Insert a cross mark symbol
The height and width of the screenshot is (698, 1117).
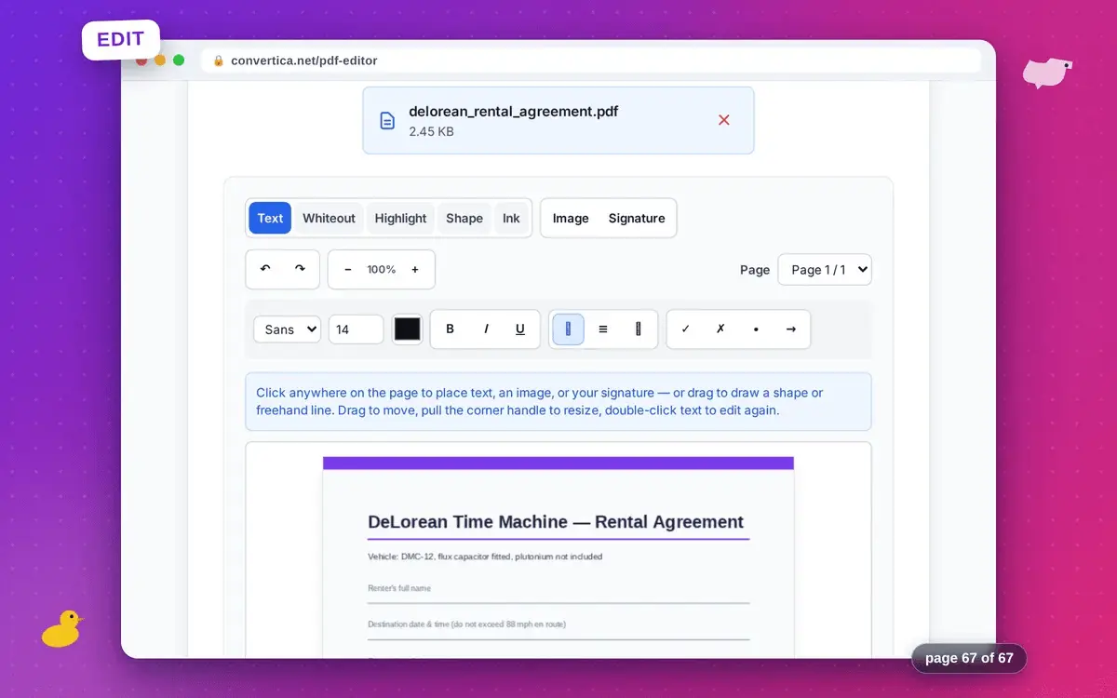point(720,329)
